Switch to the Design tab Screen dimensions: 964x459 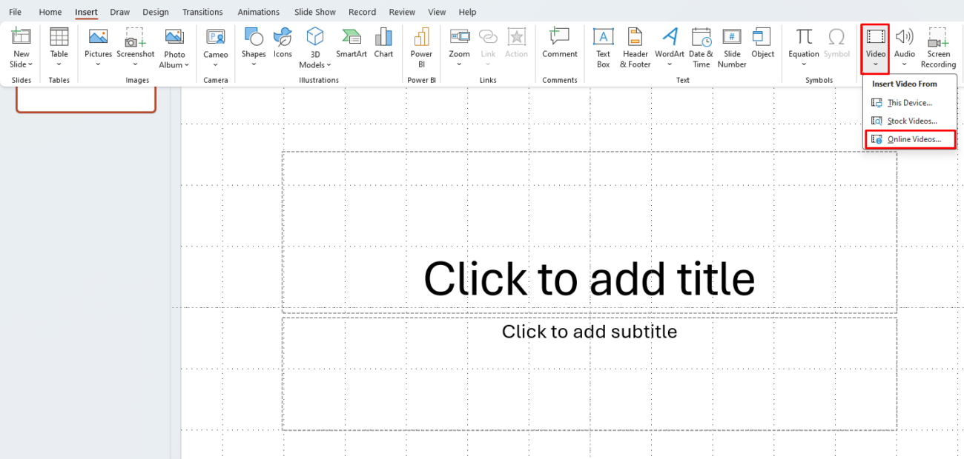pyautogui.click(x=156, y=12)
